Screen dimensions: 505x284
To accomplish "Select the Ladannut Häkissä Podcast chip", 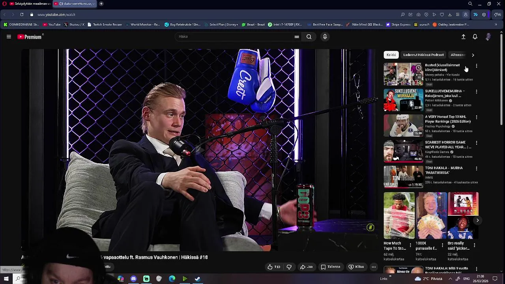I will pos(423,55).
